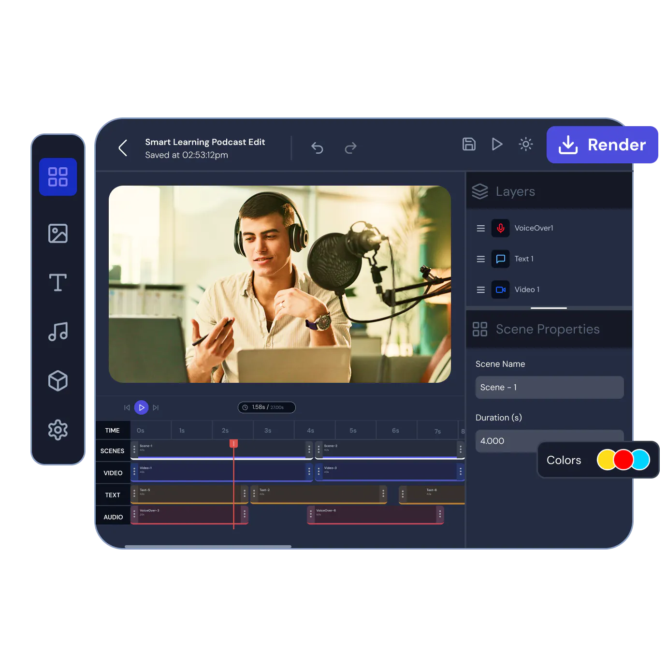Open the music library in the sidebar
Screen dimensions: 667x667
[x=58, y=332]
